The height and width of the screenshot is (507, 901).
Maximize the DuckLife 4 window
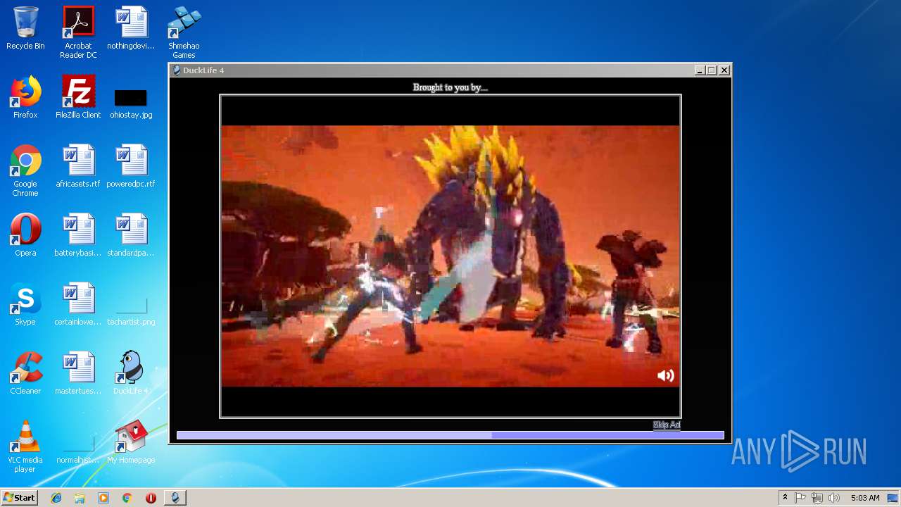coord(711,70)
